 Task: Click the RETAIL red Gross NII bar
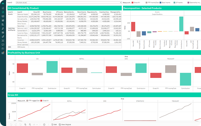(67, 70)
